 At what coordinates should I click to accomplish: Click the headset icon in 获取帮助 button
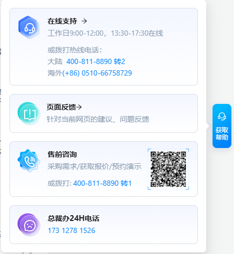pyautogui.click(x=222, y=117)
